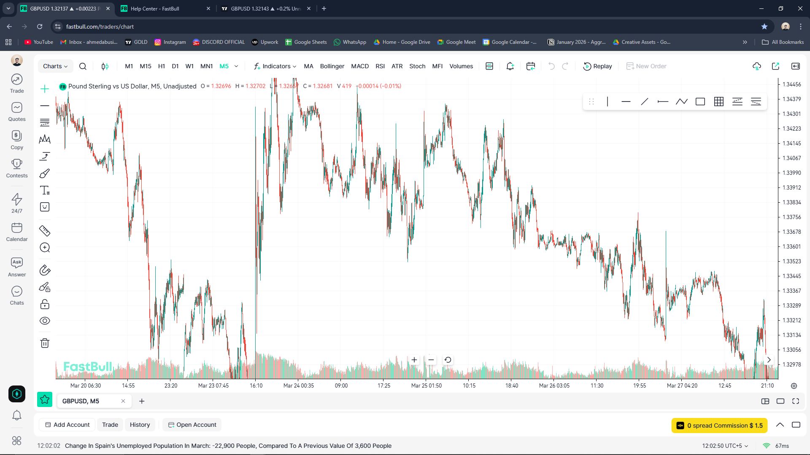Click the chart type candlestick icon
Viewport: 810px width, 455px height.
pyautogui.click(x=105, y=66)
